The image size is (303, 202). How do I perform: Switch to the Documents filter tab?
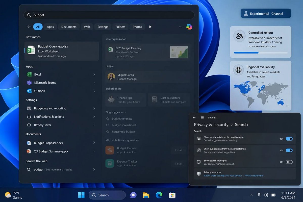point(69,27)
